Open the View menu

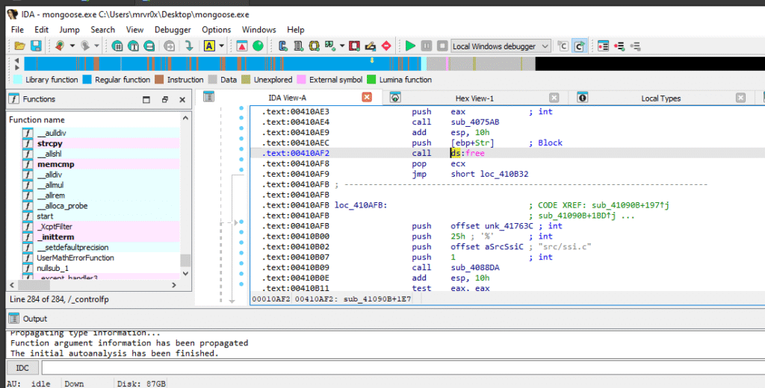[x=134, y=30]
